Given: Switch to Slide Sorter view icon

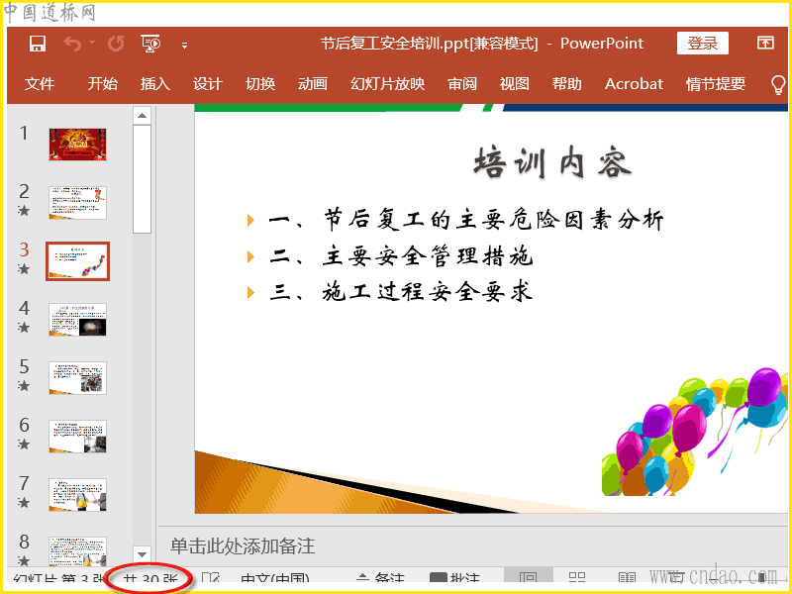Looking at the screenshot, I should 577,578.
